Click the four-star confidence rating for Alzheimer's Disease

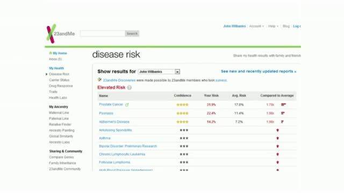pos(182,122)
